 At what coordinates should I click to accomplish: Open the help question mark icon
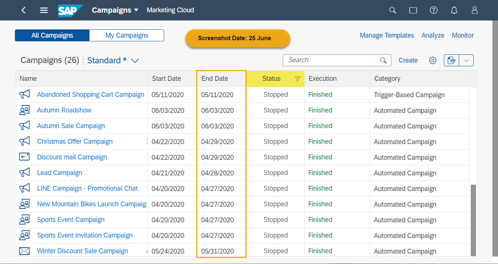(x=433, y=10)
